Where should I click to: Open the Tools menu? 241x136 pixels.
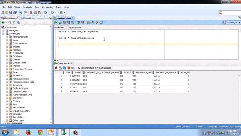tap(59, 7)
